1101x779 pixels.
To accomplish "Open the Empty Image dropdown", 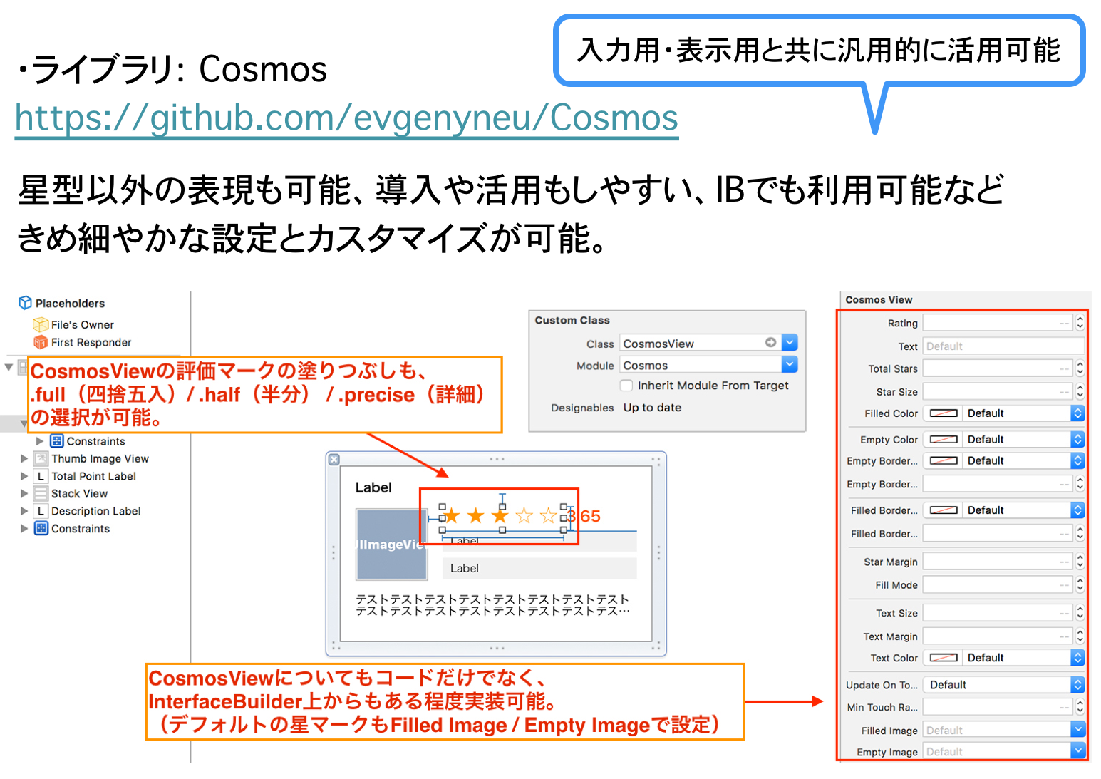I will pos(1077,751).
